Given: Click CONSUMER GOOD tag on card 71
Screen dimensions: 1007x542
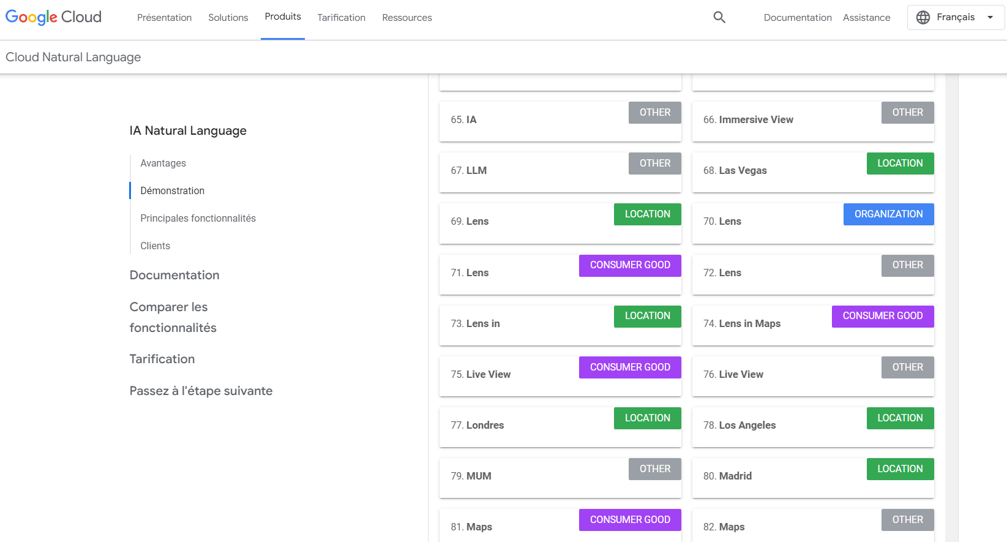Looking at the screenshot, I should tap(630, 265).
